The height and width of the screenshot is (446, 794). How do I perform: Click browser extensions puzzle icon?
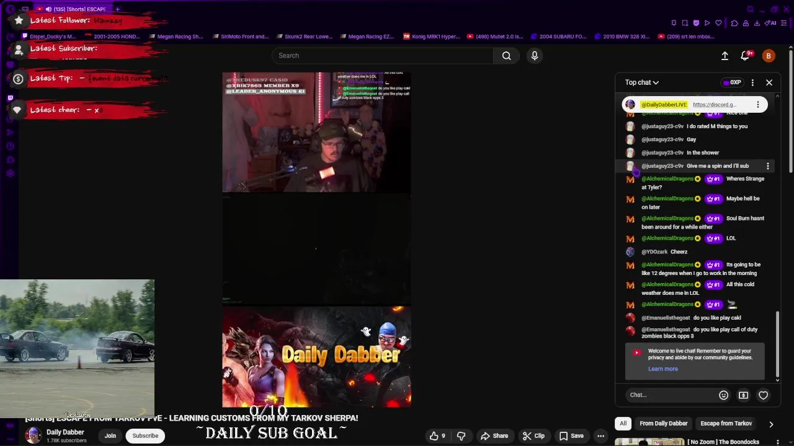pyautogui.click(x=734, y=23)
